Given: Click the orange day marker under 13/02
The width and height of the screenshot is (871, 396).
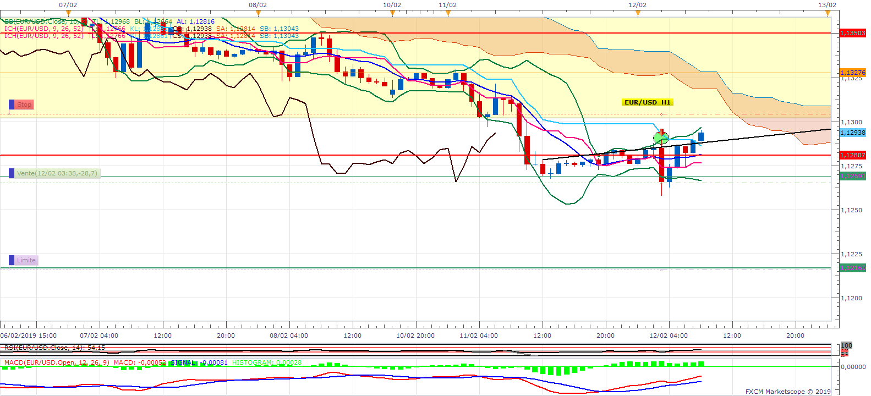Looking at the screenshot, I should [x=828, y=13].
